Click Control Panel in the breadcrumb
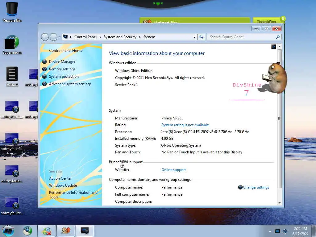The height and width of the screenshot is (237, 316). 85,37
